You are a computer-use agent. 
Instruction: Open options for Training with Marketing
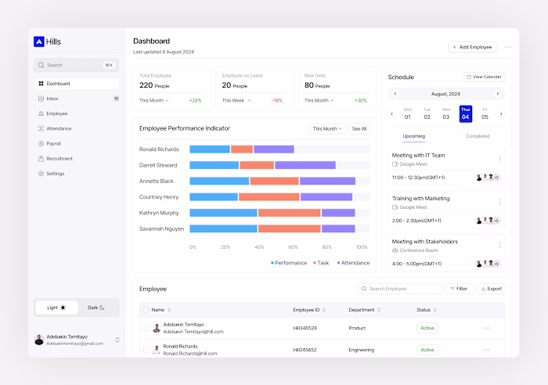(x=500, y=202)
